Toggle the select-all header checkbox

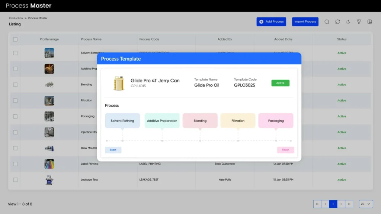pyautogui.click(x=15, y=39)
